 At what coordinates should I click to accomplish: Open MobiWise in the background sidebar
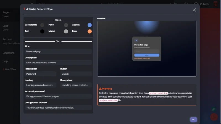[x=9, y=69]
